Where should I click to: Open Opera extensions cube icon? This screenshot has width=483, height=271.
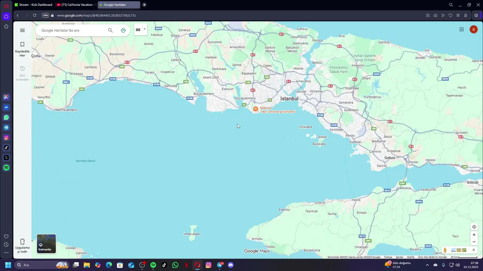click(476, 15)
